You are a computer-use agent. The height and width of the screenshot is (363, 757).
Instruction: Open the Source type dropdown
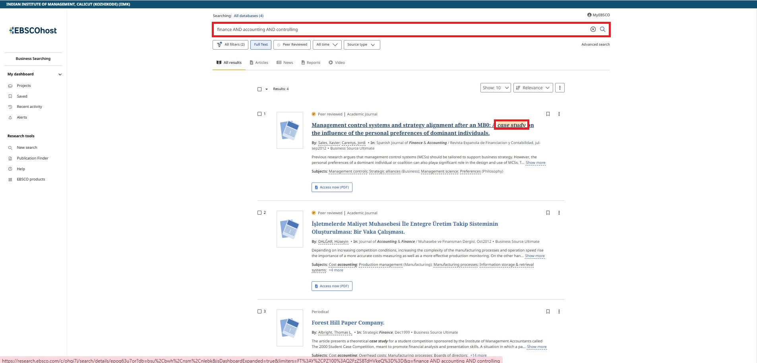(361, 45)
